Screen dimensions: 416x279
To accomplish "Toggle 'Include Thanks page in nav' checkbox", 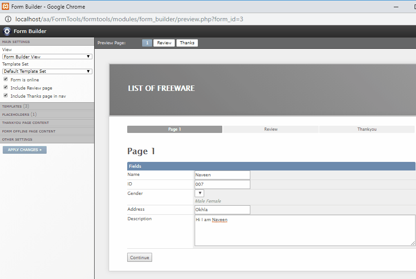I will tap(5, 95).
